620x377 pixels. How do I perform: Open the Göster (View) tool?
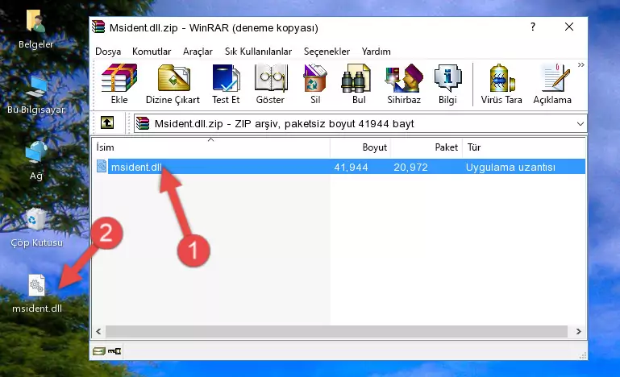270,84
